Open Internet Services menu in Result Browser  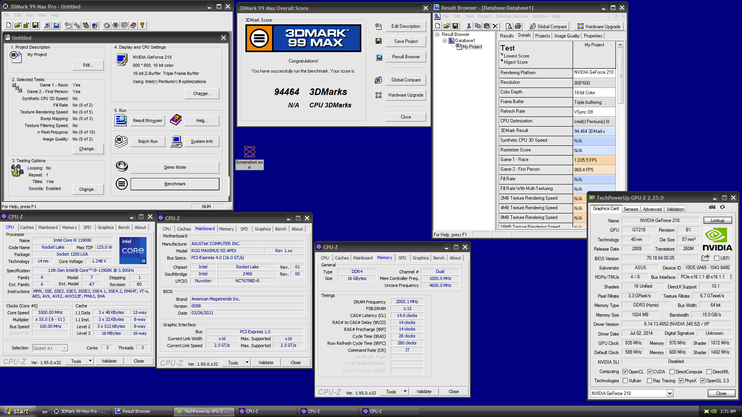click(512, 16)
